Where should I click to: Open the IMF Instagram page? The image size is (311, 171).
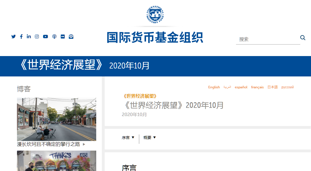[37, 37]
